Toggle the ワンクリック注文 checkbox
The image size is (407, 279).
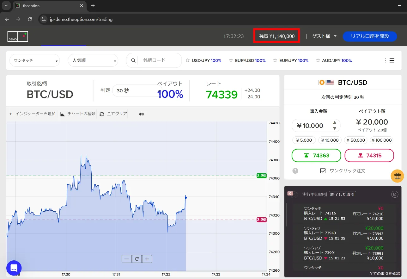(x=323, y=171)
